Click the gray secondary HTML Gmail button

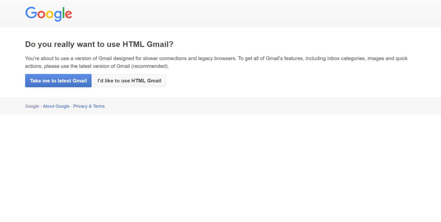coord(129,80)
